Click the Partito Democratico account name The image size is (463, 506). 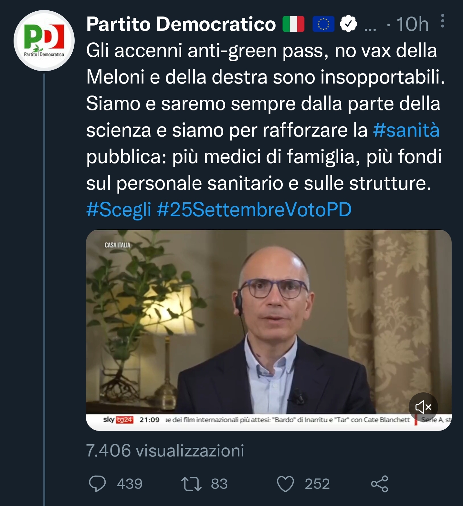[x=181, y=24]
